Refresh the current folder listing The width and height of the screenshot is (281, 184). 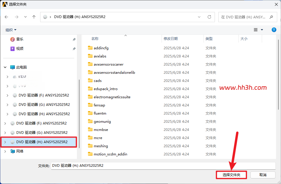tap(209, 17)
